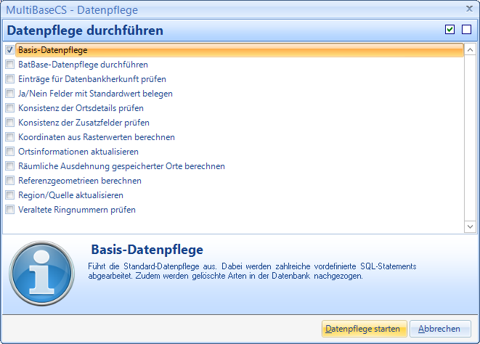Click the list scrollbar down arrow

tap(470, 226)
